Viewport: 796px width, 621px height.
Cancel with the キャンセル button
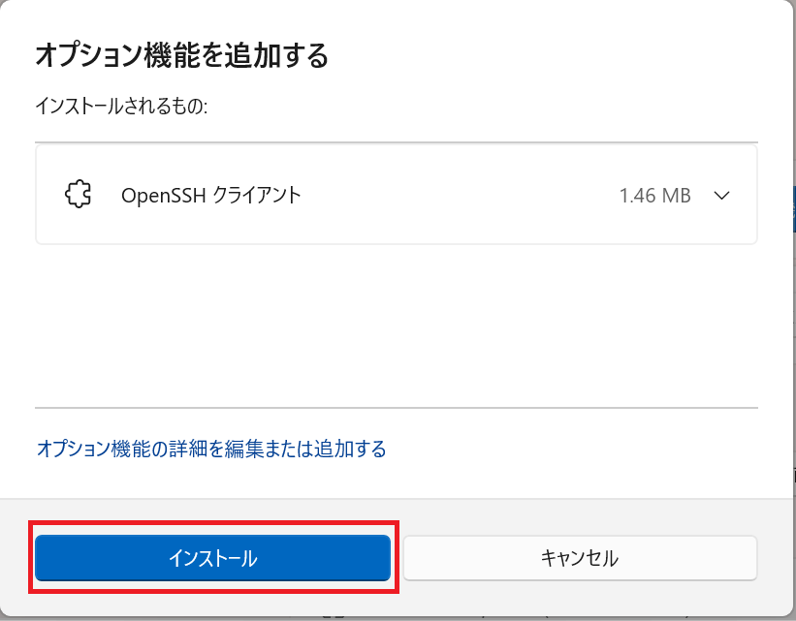pyautogui.click(x=579, y=558)
